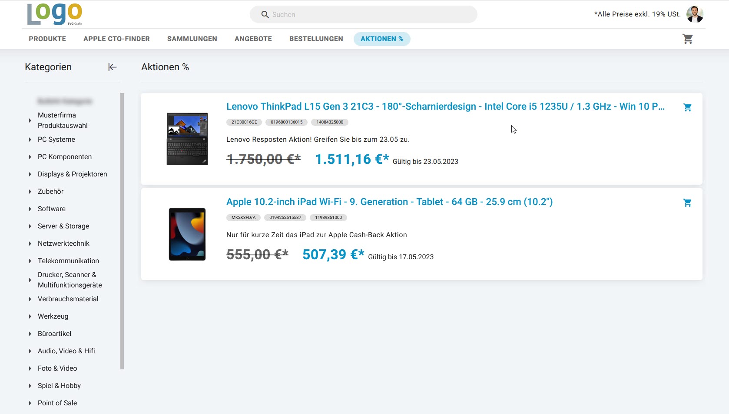The height and width of the screenshot is (414, 729).
Task: Expand Foto & Video arrow
Action: click(30, 368)
